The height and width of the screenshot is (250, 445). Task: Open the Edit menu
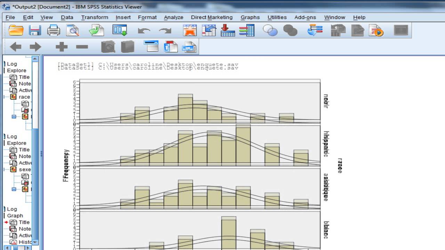[x=28, y=17]
